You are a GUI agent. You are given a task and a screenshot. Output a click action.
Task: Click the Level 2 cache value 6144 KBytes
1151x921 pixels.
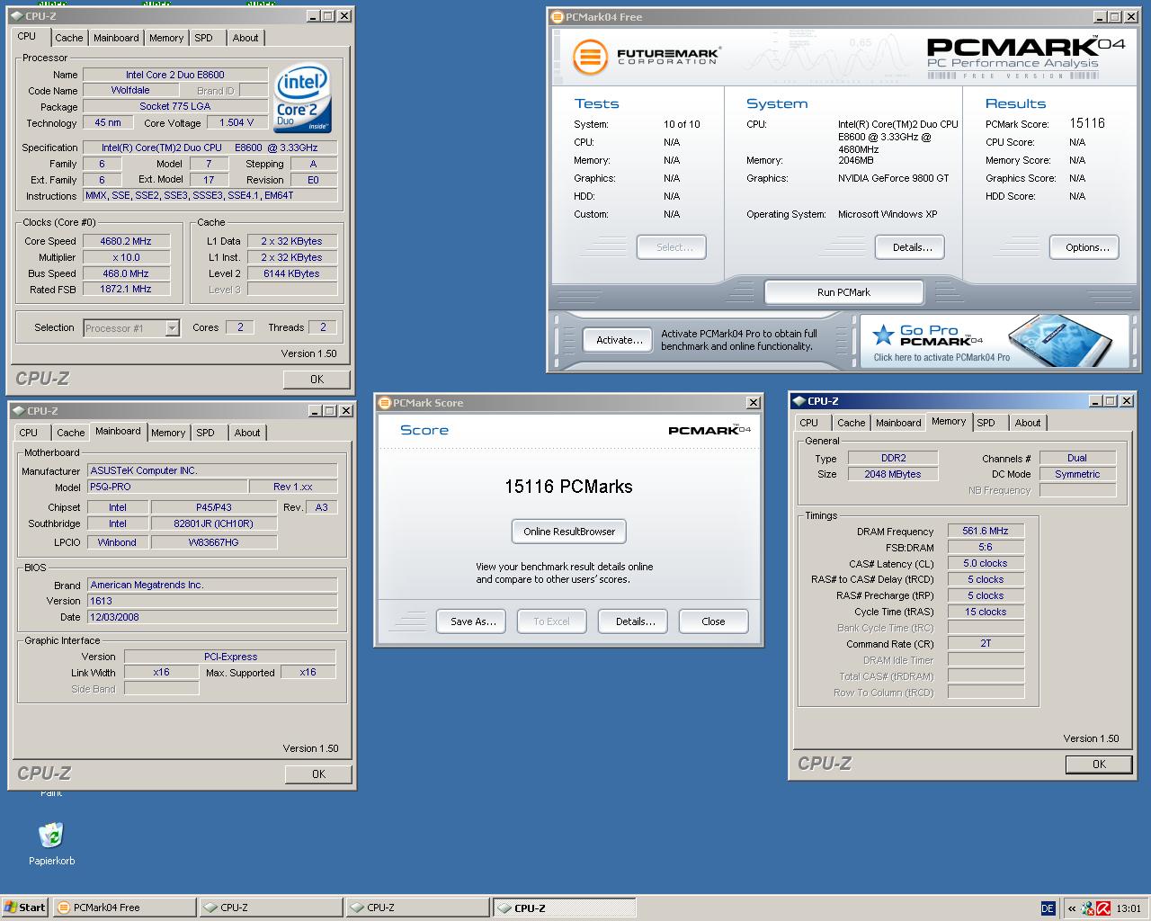291,273
